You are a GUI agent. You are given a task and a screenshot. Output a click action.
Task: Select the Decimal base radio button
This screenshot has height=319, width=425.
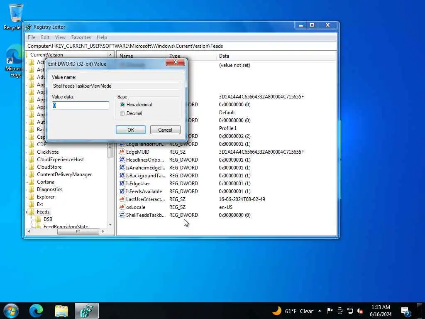tap(122, 113)
